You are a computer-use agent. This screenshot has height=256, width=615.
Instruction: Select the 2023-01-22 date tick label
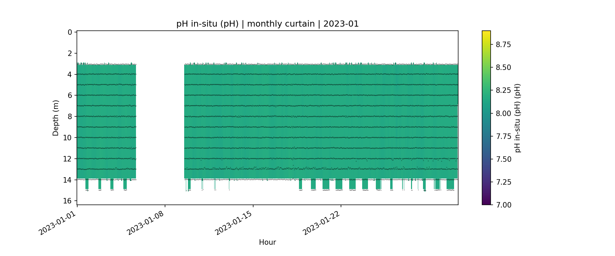[321, 223]
